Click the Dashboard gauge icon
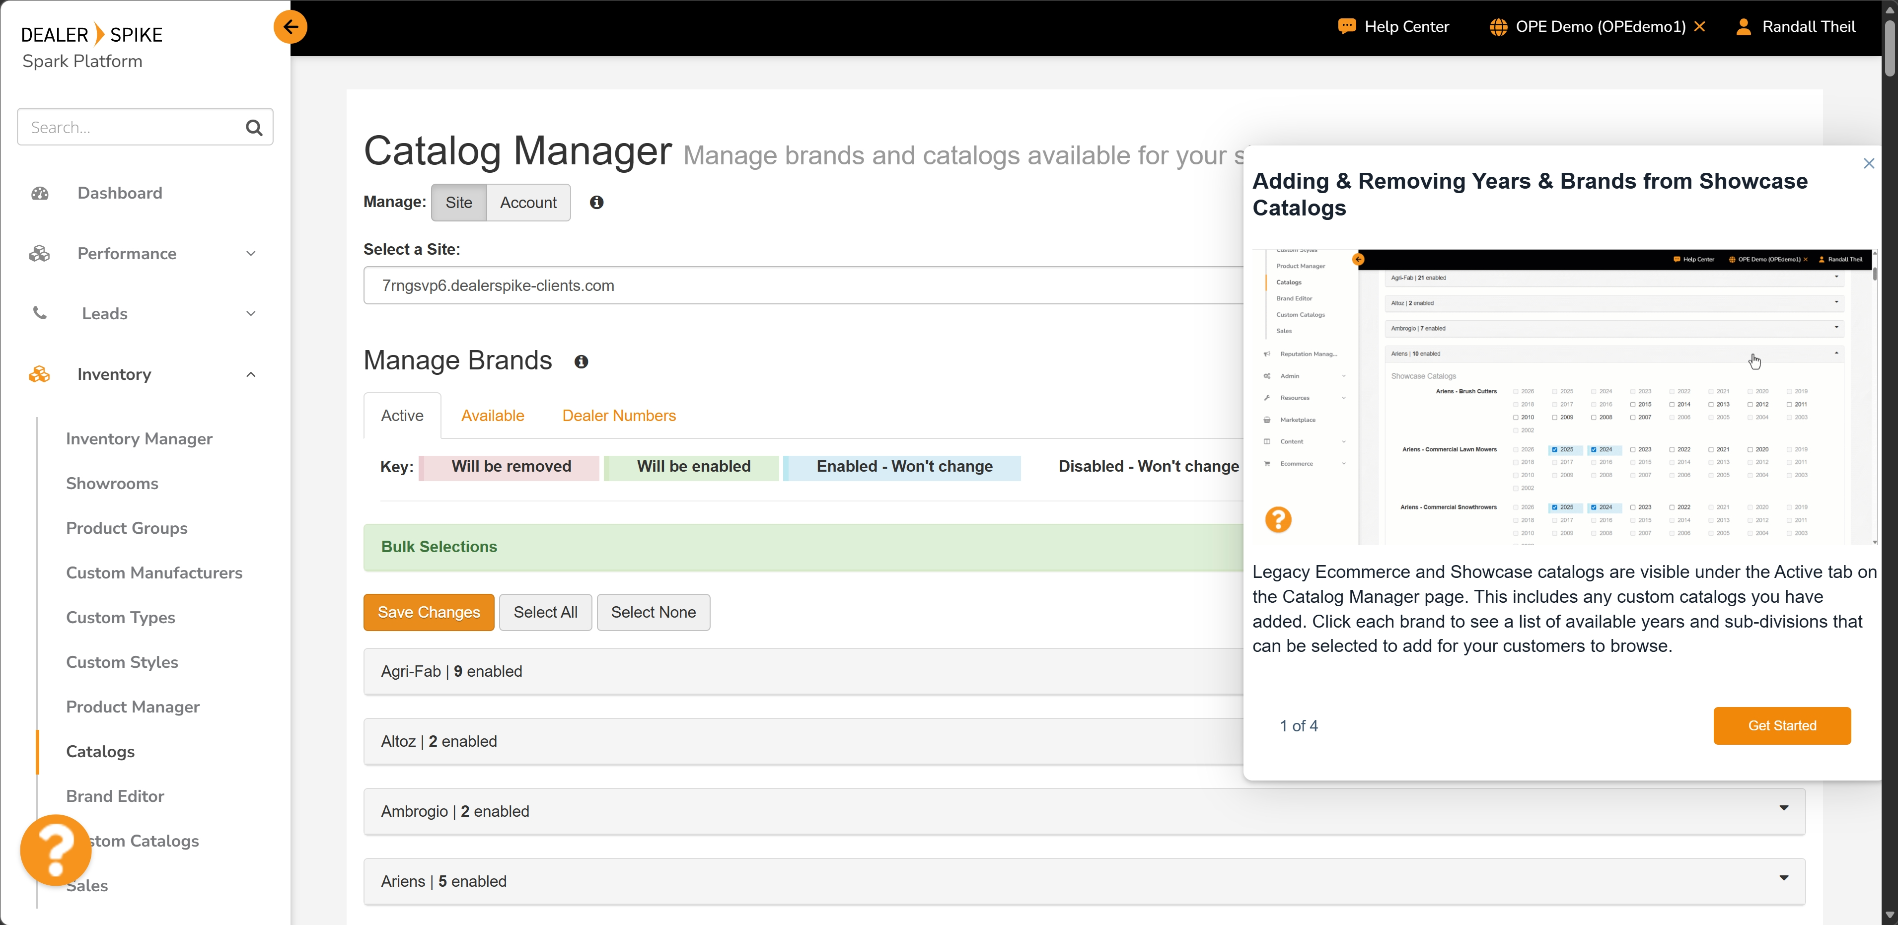This screenshot has height=925, width=1898. [40, 193]
